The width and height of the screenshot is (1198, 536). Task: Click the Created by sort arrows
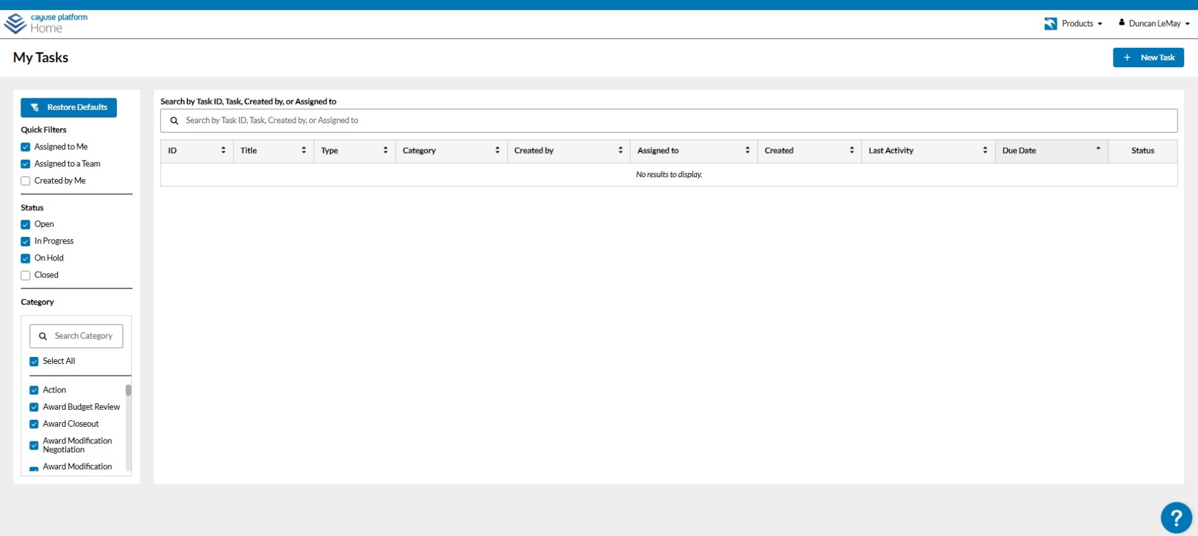620,150
